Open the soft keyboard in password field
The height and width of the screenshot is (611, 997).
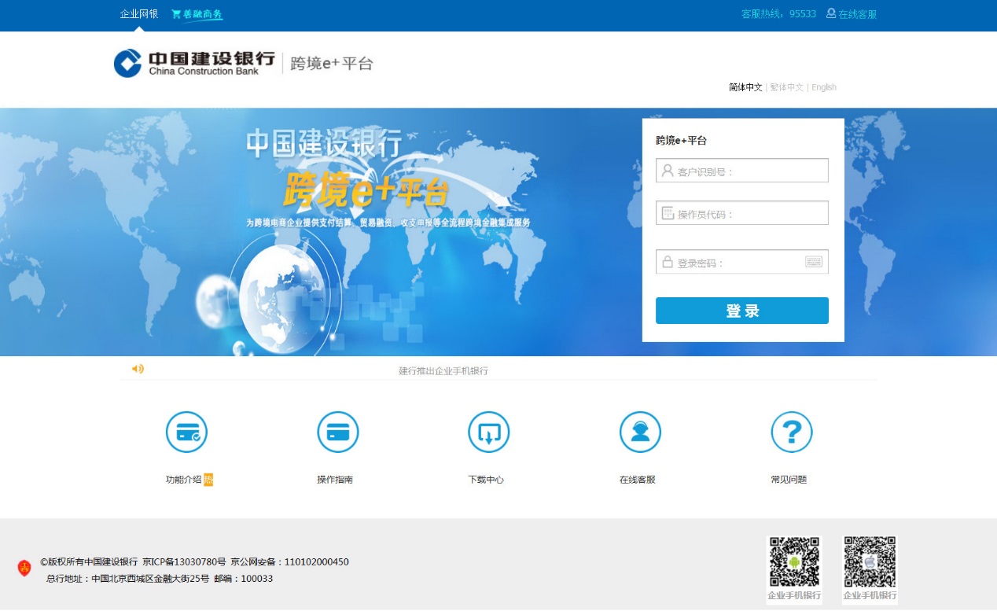(813, 262)
